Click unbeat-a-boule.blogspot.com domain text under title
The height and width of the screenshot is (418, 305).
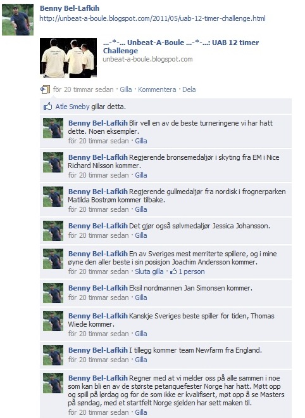click(x=147, y=59)
